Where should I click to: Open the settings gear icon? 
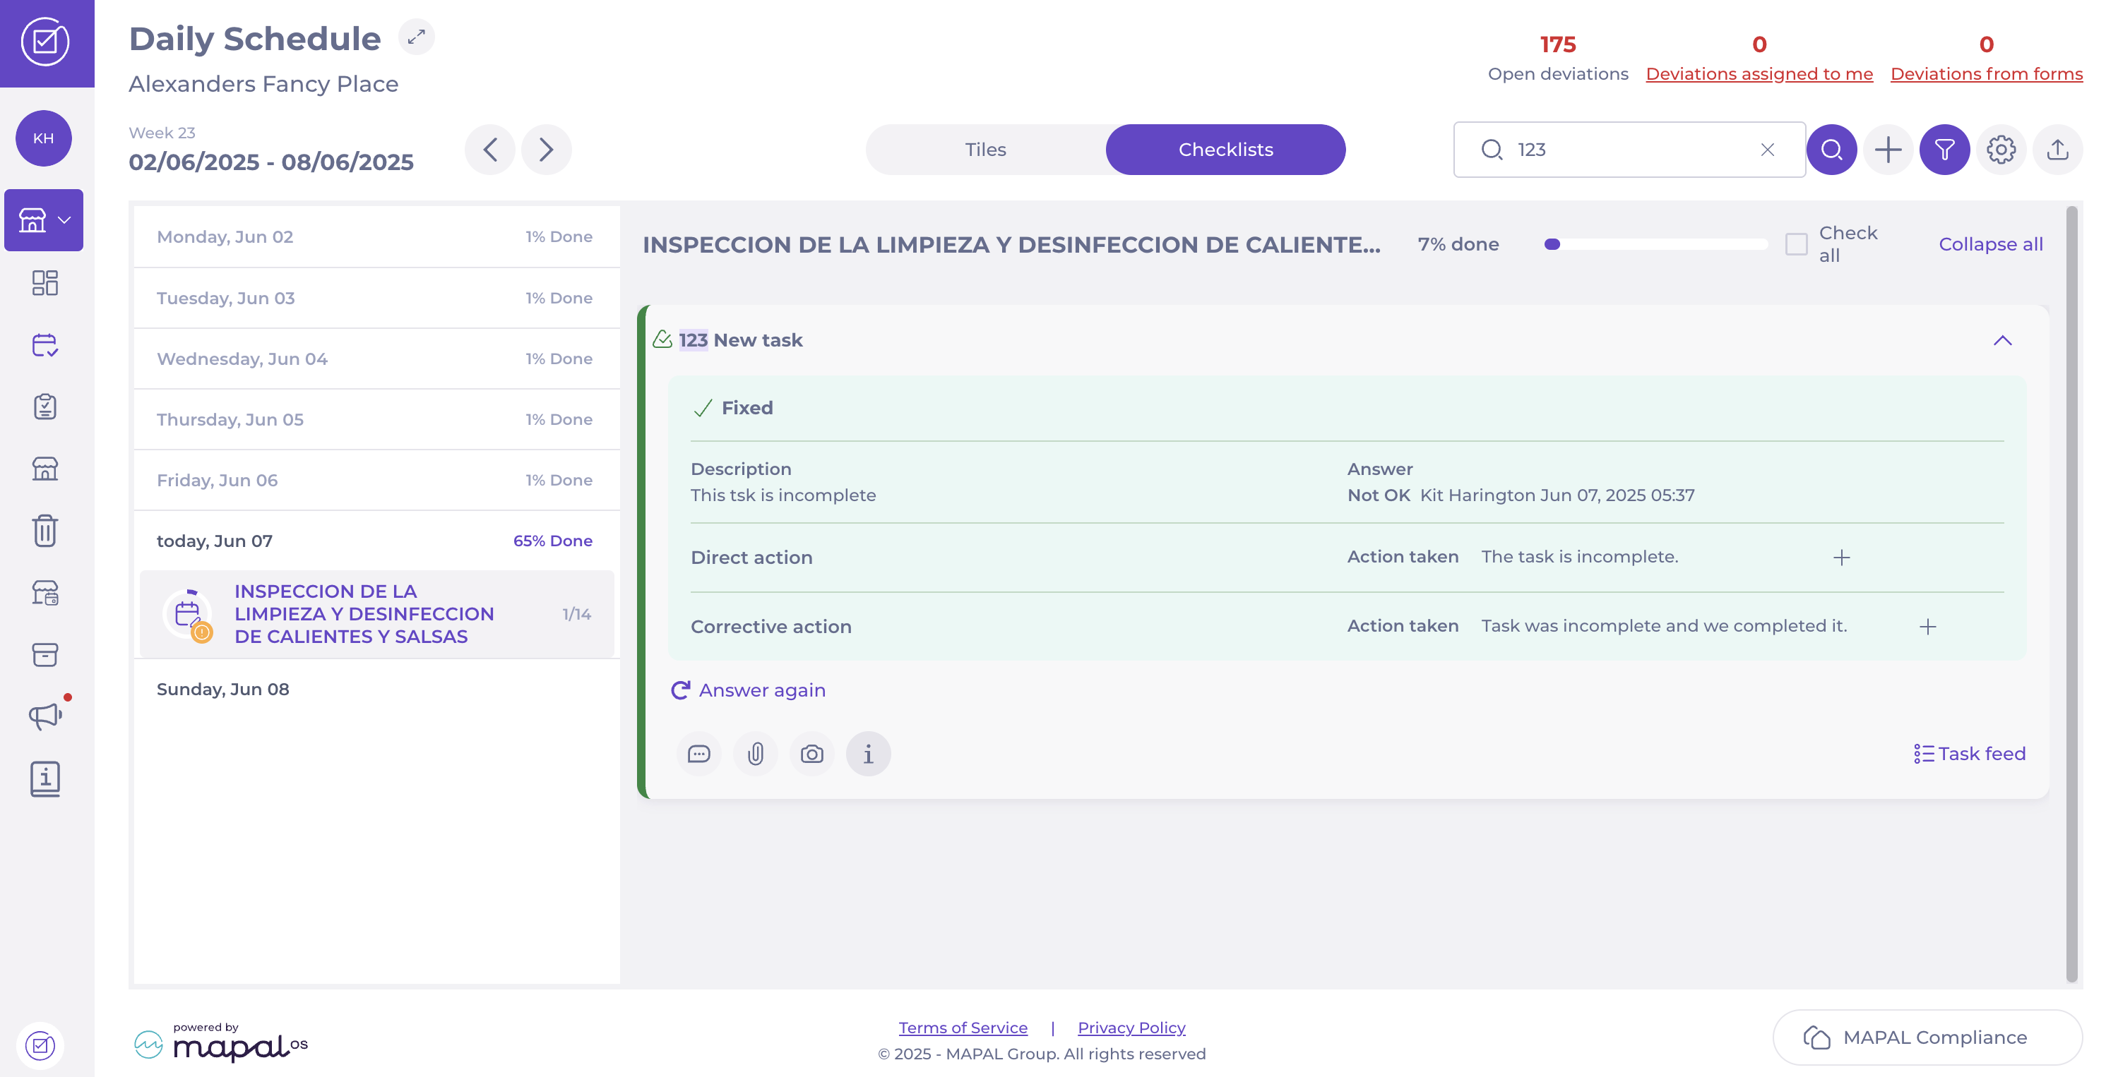click(x=2001, y=150)
